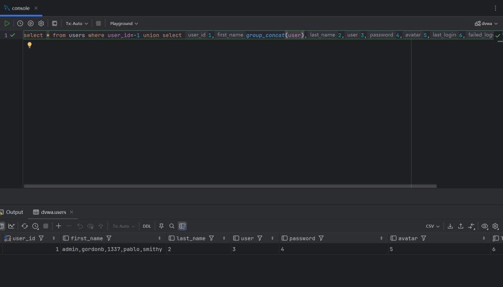
Task: Click group_concat in the SQL query
Action: 265,35
